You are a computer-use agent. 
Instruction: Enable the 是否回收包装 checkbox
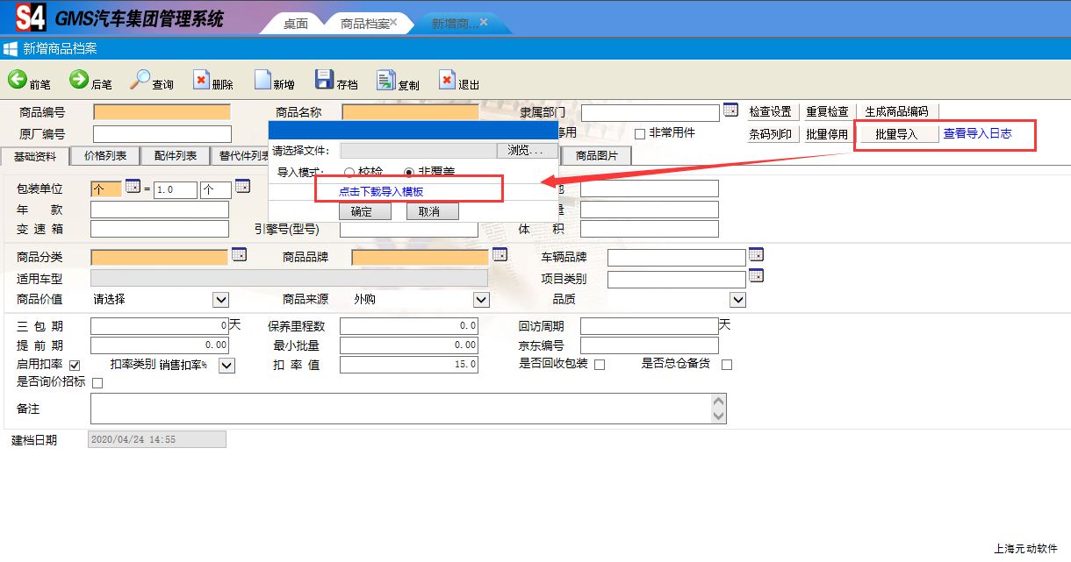tap(600, 365)
